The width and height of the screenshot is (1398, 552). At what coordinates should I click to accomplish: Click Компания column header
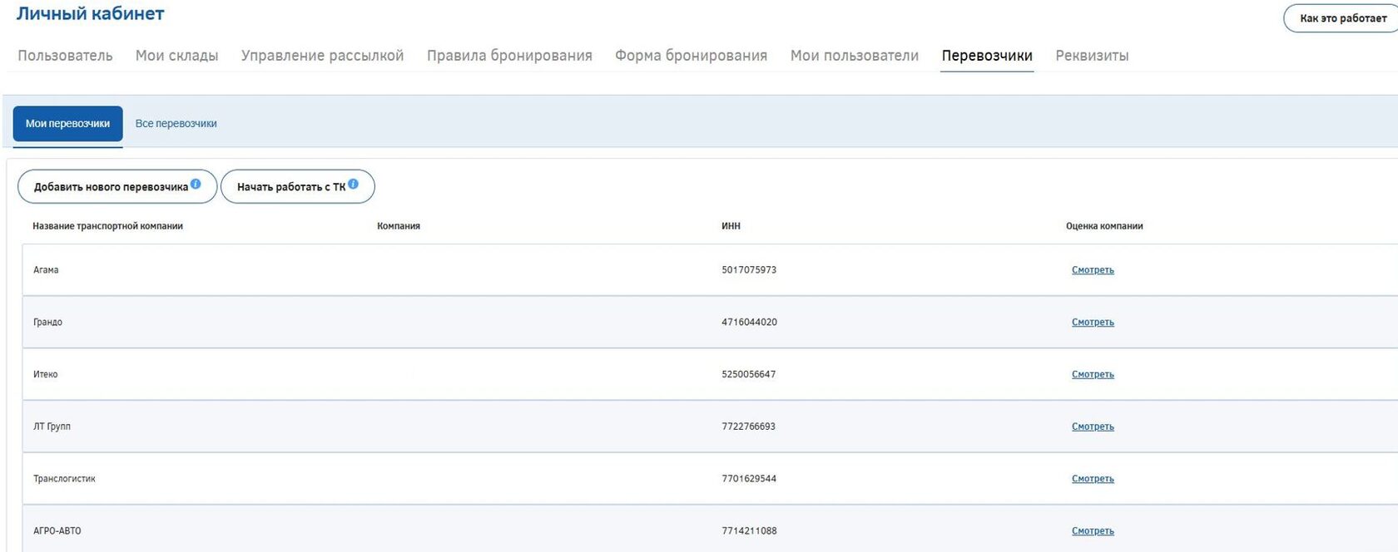pos(399,226)
